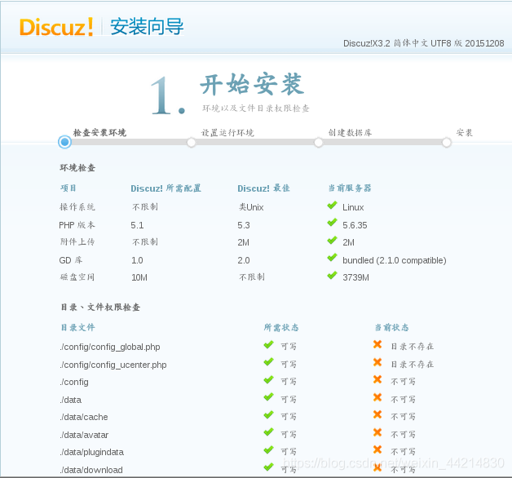Click the green checkmark beside 5.6.35

pyautogui.click(x=332, y=223)
